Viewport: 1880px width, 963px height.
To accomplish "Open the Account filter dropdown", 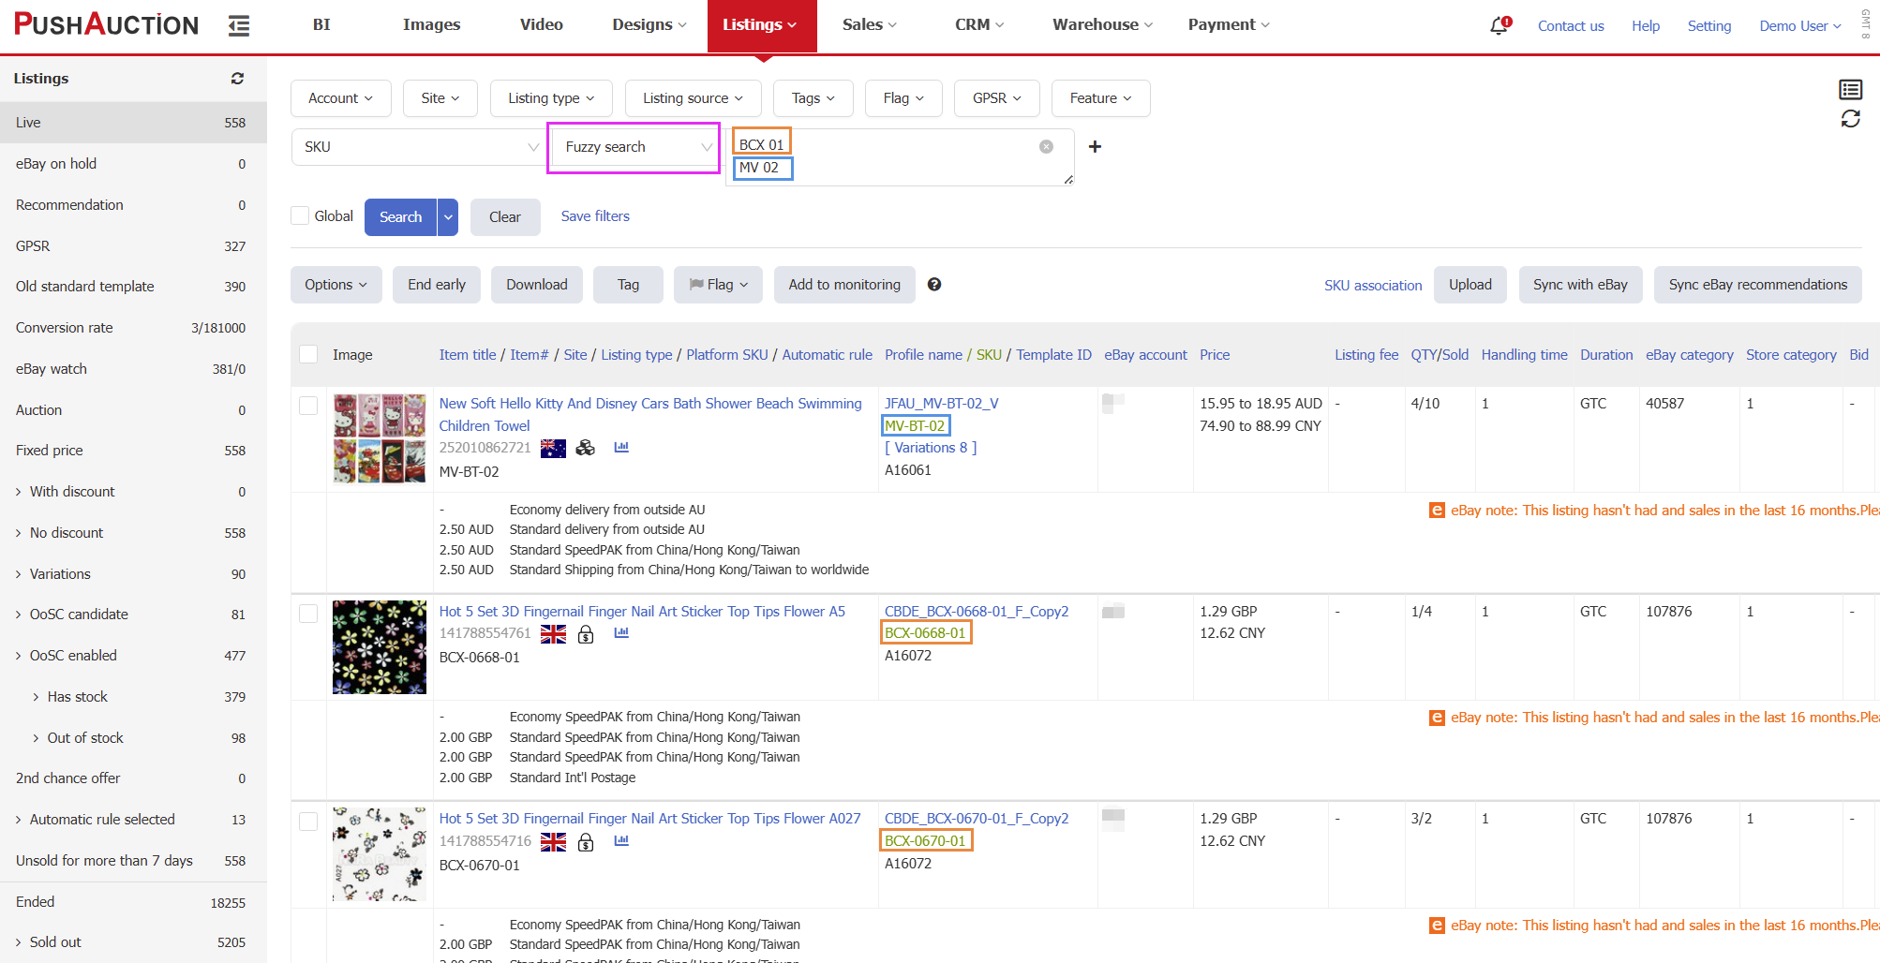I will click(x=340, y=98).
